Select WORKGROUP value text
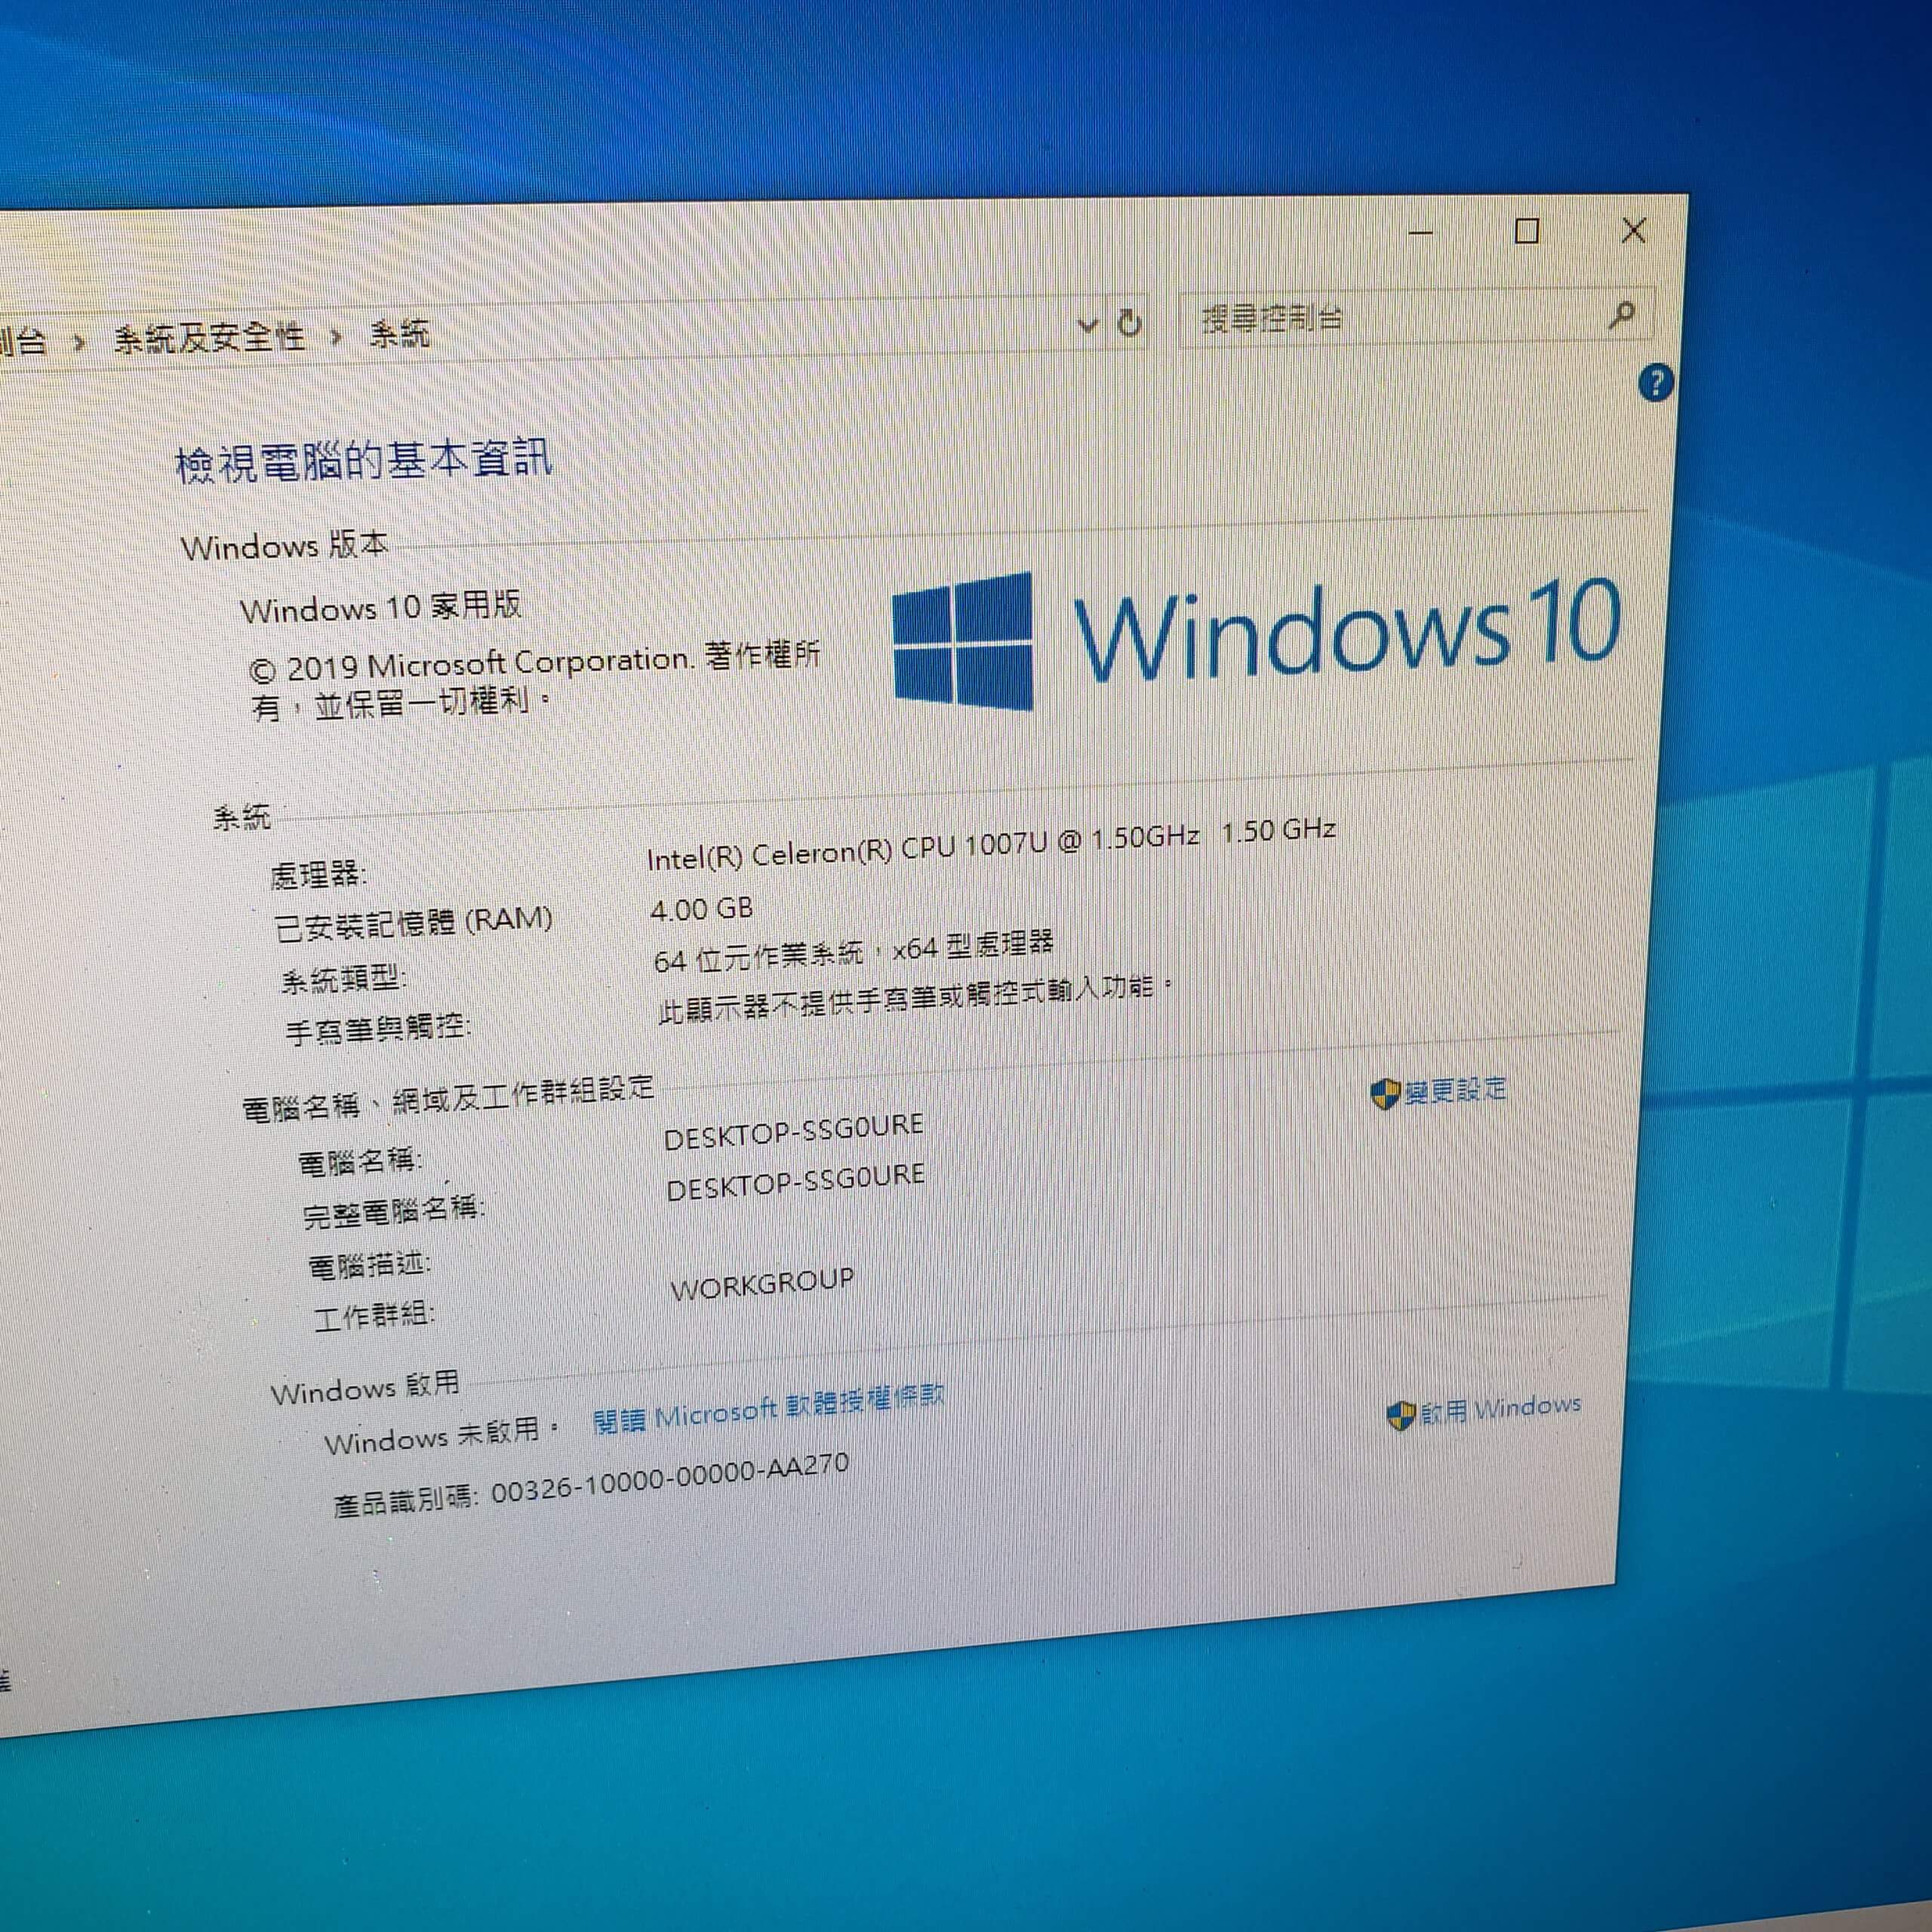Image resolution: width=1932 pixels, height=1932 pixels. 762,1285
